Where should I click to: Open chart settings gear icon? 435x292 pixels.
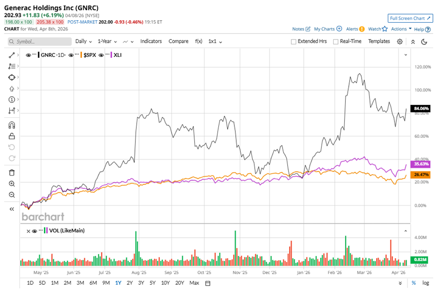pyautogui.click(x=399, y=41)
